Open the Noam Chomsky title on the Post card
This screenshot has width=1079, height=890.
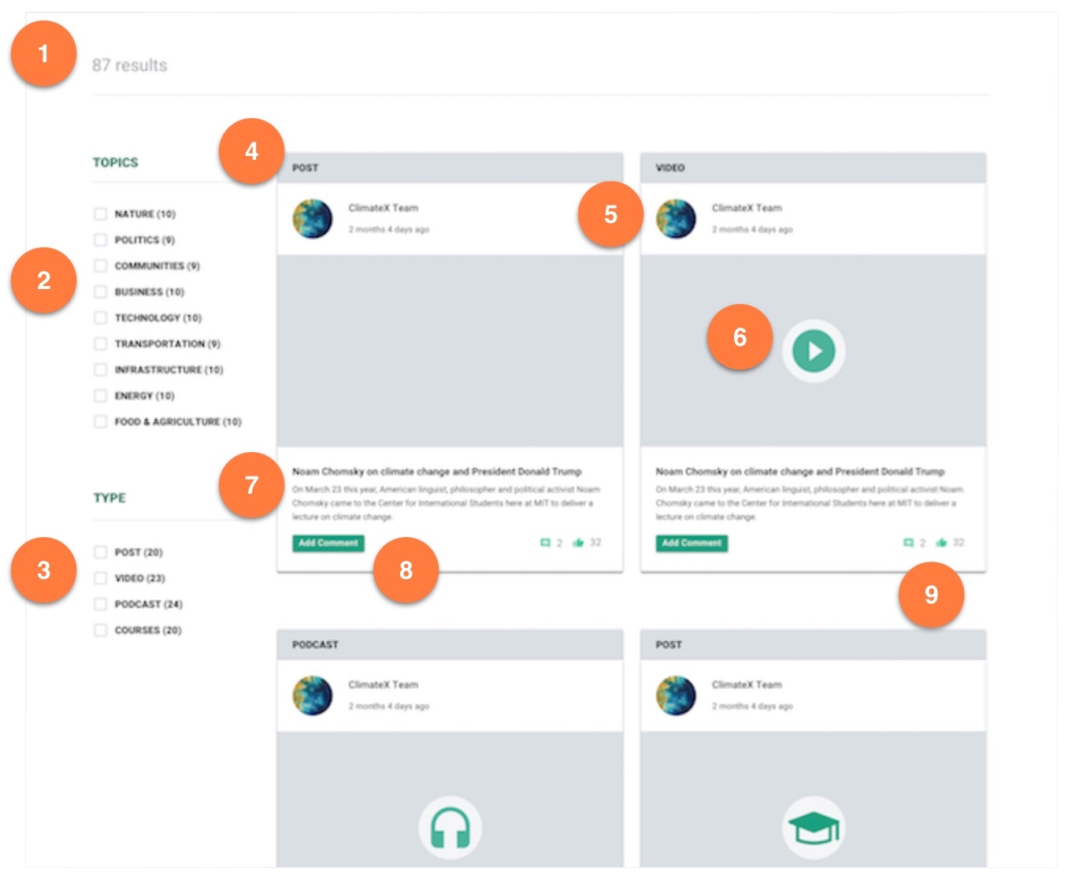coord(436,472)
